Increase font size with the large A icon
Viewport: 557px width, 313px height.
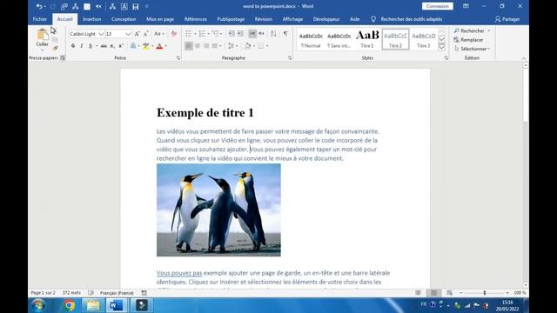tap(138, 34)
